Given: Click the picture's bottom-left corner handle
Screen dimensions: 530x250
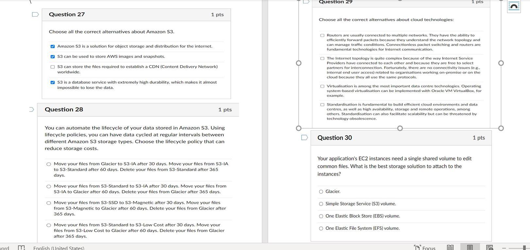Looking at the screenshot, I should click(299, 128).
